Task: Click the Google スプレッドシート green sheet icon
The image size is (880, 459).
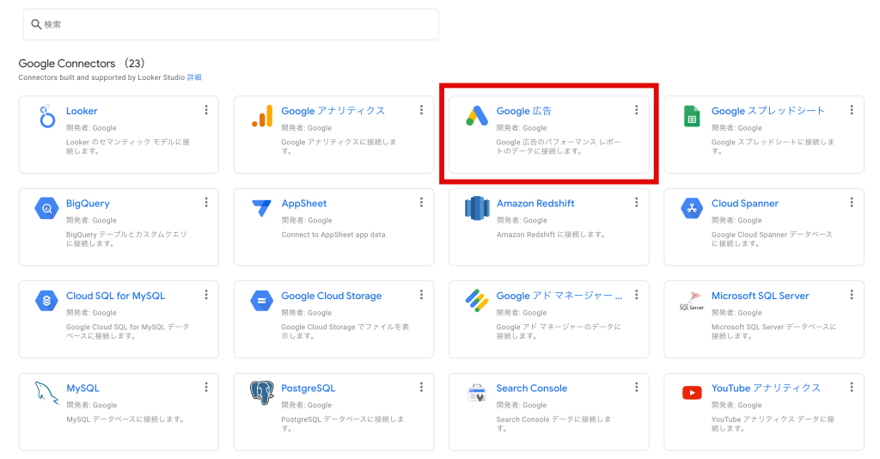Action: [x=692, y=116]
